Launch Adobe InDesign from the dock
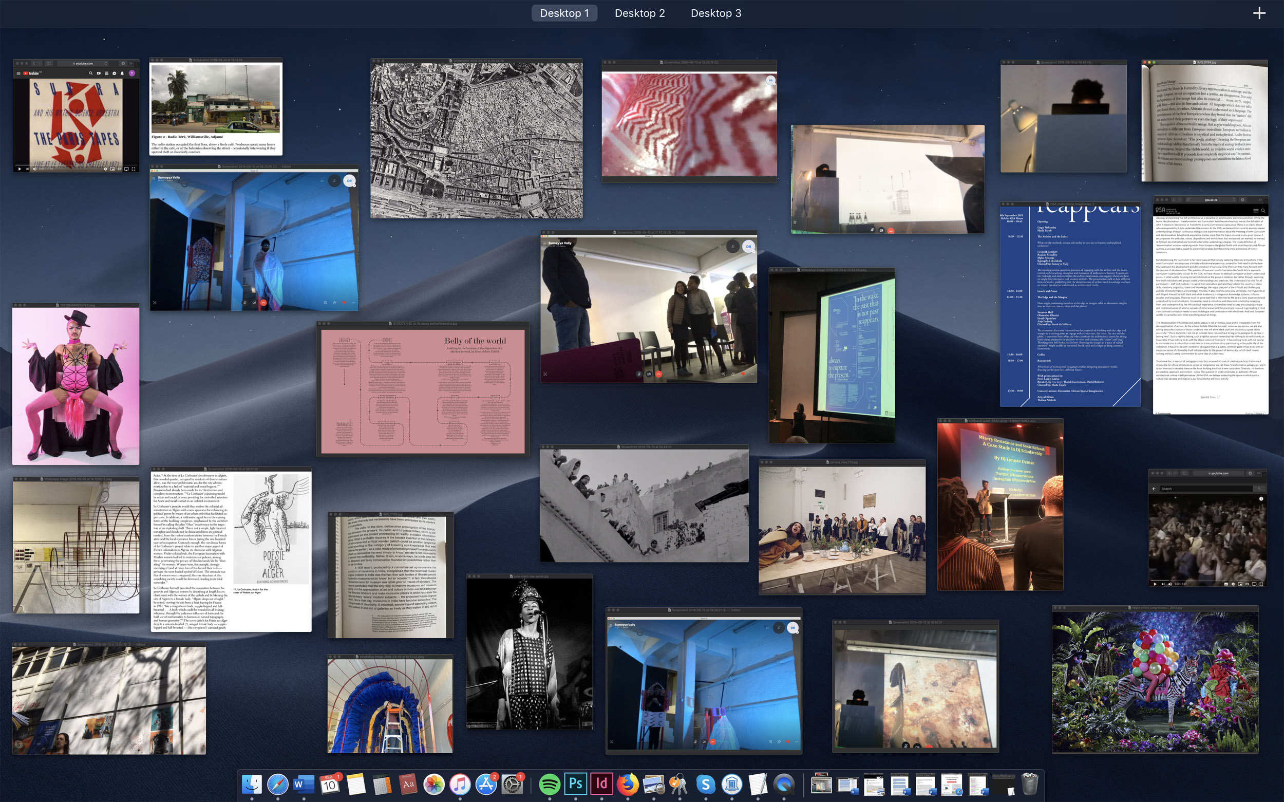 tap(601, 784)
